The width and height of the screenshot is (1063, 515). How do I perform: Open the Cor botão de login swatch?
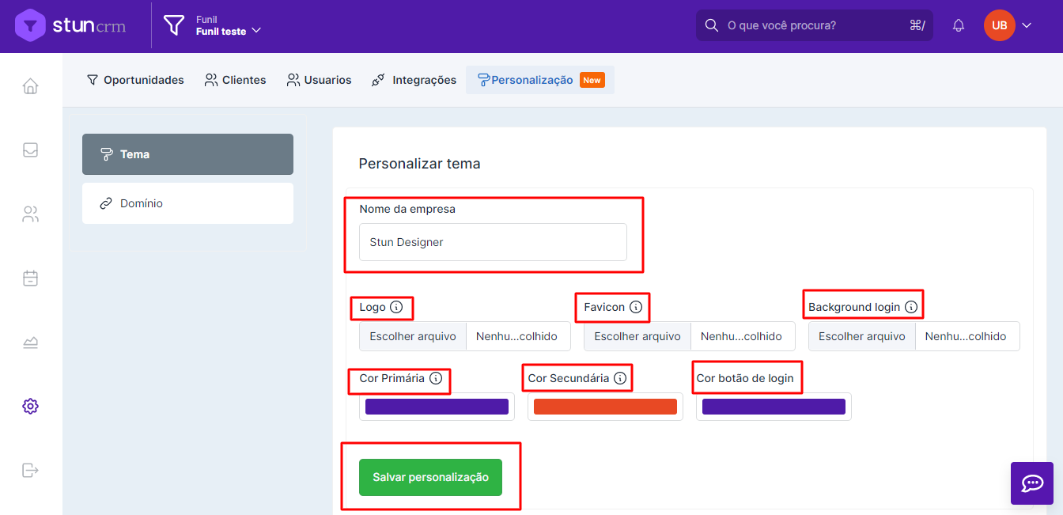pos(774,407)
